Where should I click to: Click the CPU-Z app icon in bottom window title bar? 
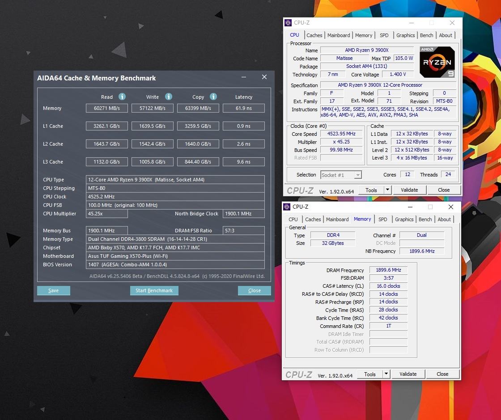point(287,207)
